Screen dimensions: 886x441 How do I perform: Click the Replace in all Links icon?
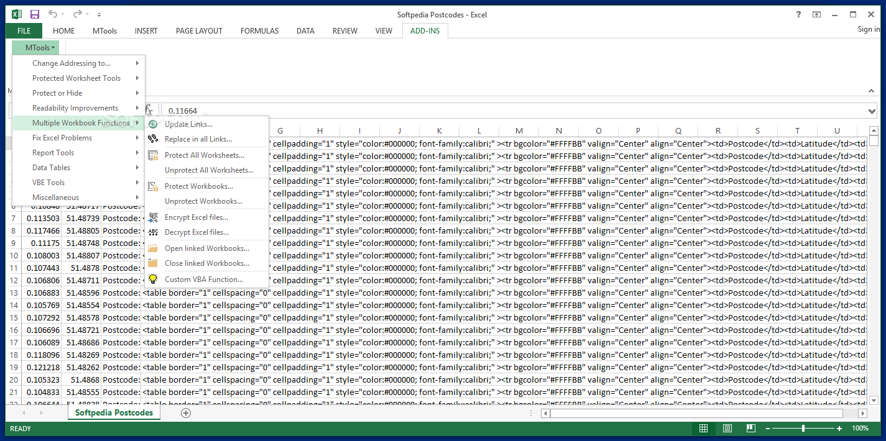coord(153,139)
